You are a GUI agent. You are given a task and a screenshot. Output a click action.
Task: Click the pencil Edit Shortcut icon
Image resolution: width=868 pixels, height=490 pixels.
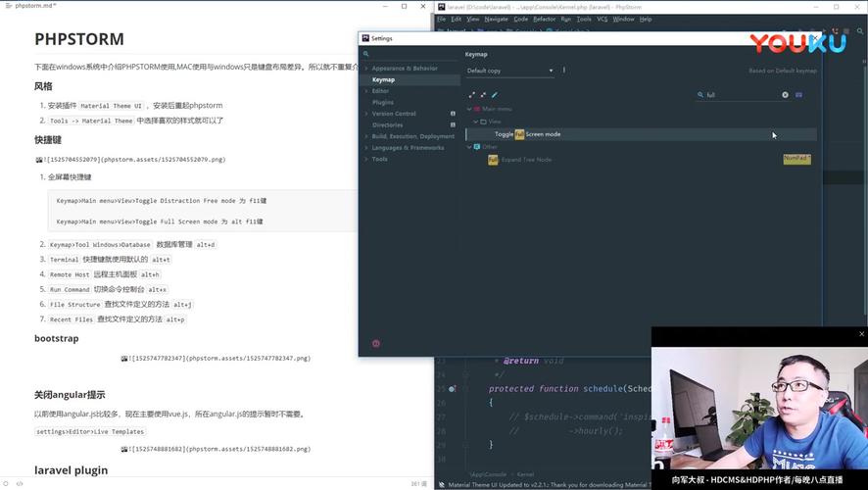point(495,95)
